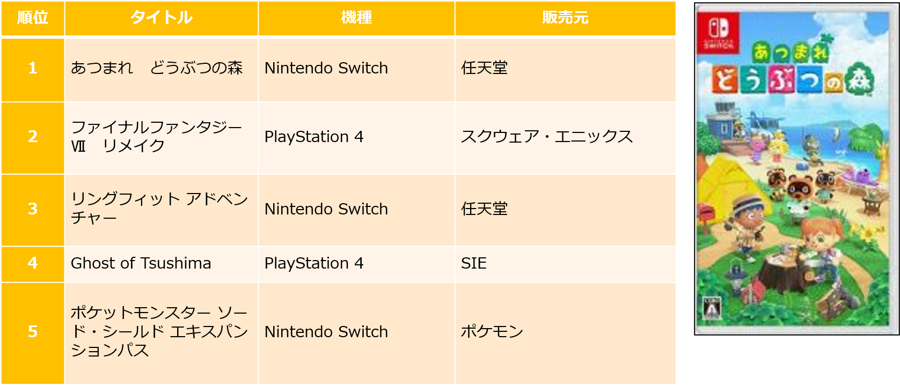Image resolution: width=900 pixels, height=386 pixels.
Task: Click the あつまれ どうぶつの森 title cell
Action: 157,68
